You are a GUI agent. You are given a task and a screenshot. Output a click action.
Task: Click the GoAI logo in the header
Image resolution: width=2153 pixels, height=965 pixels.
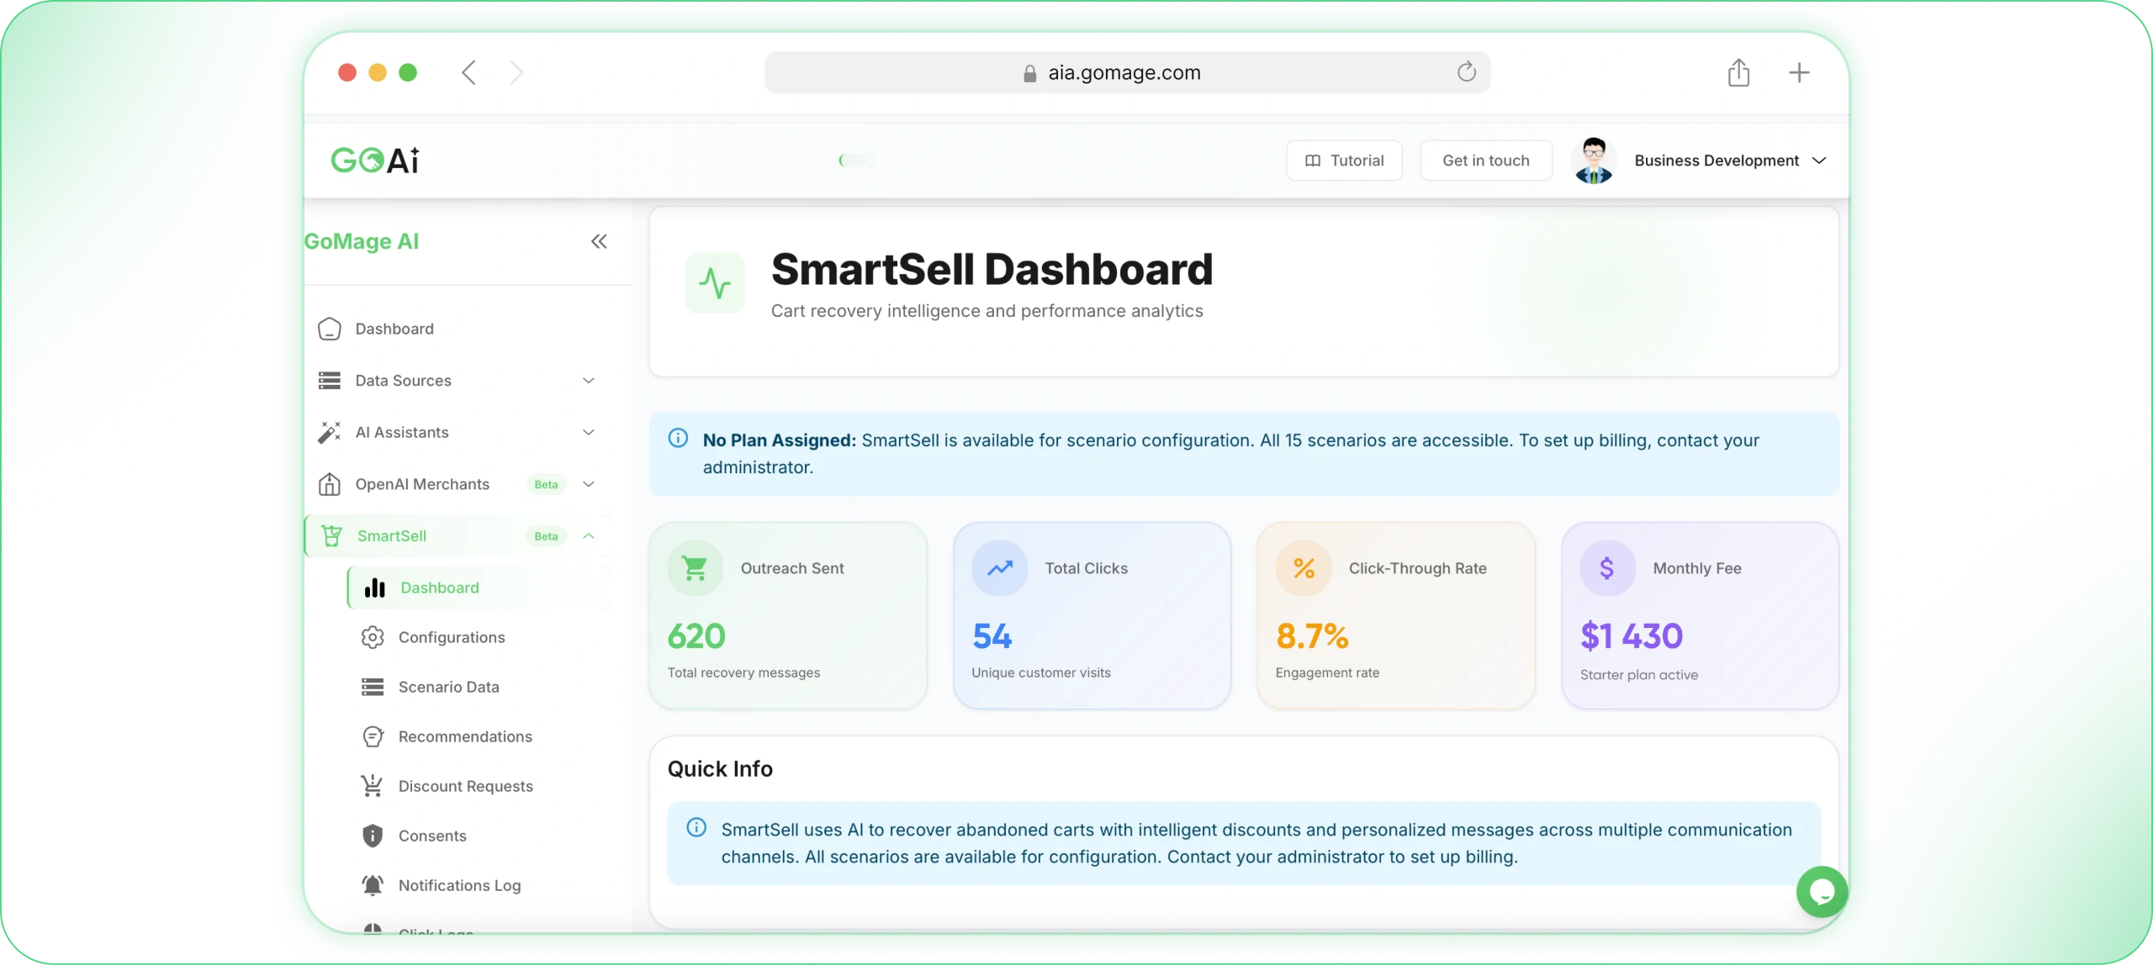(374, 160)
